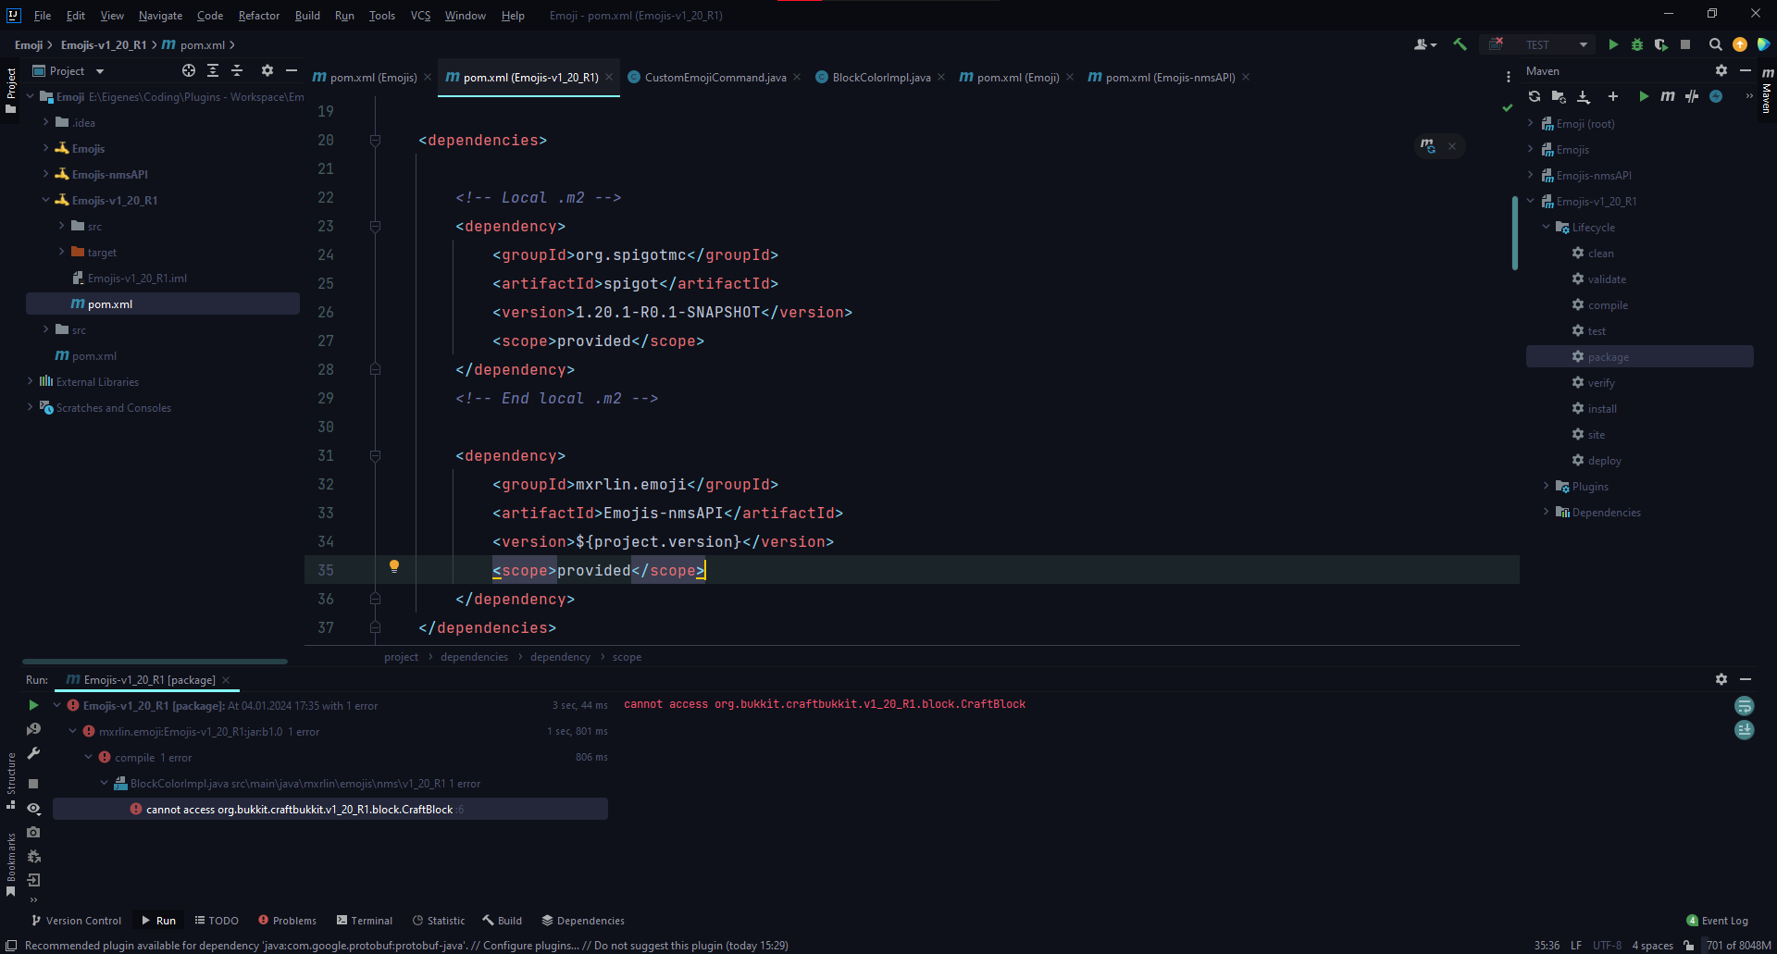Open Version Control tool window
Viewport: 1777px width, 954px height.
click(x=77, y=921)
